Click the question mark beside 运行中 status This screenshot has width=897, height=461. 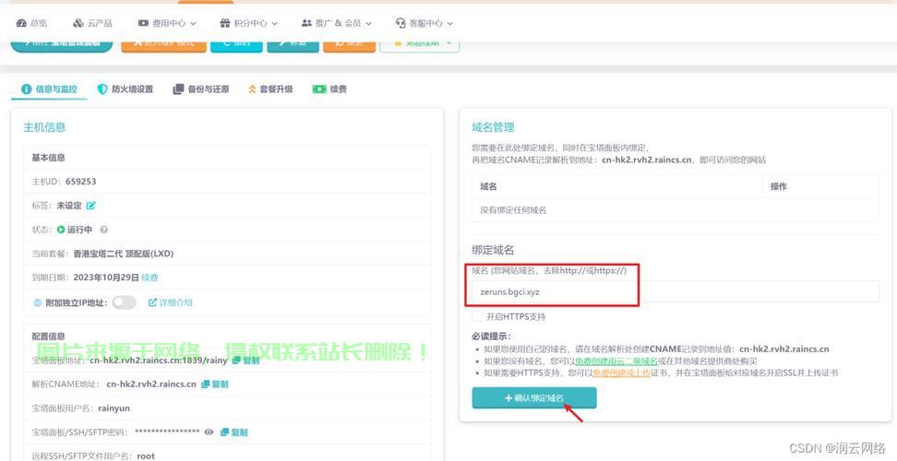pyautogui.click(x=103, y=230)
